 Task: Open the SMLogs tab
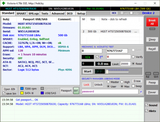point(34,13)
